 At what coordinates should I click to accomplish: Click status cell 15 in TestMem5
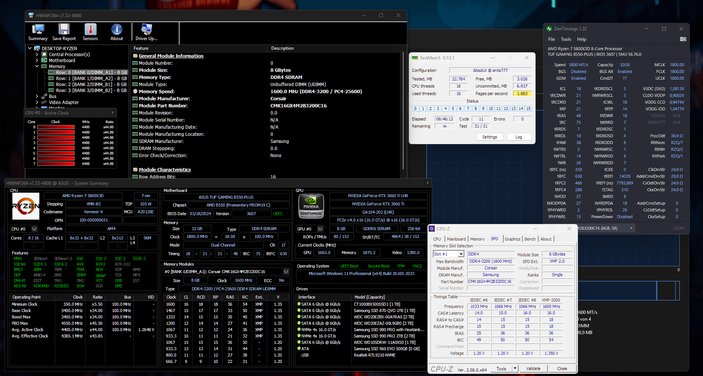[x=528, y=108]
